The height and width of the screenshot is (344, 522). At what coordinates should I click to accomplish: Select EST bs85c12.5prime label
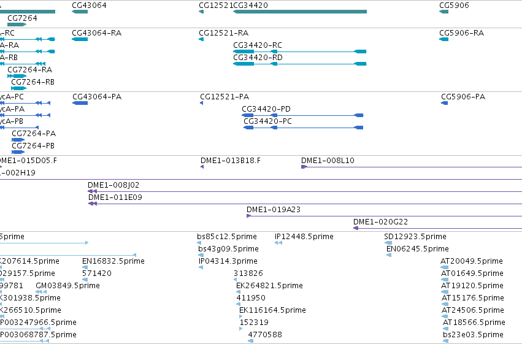click(227, 237)
